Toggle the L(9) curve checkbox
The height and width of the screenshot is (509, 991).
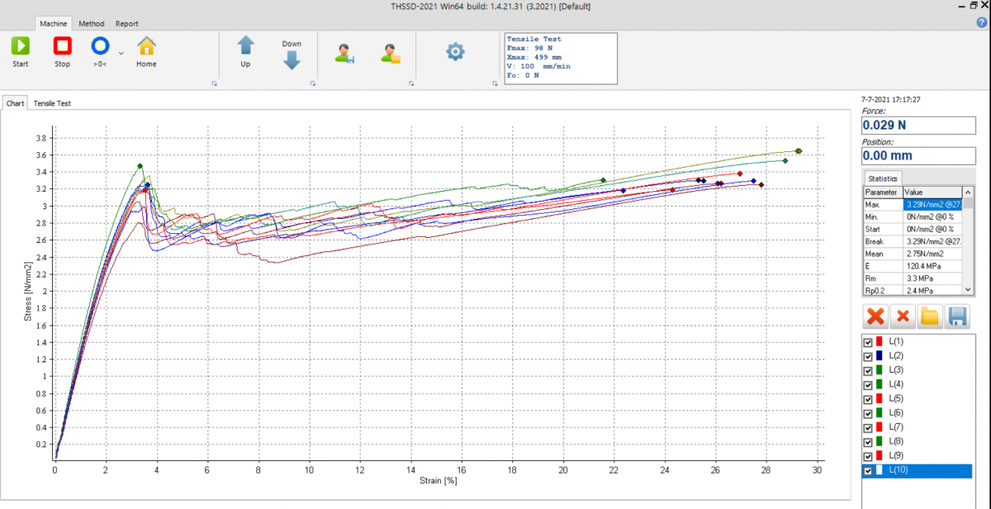coord(867,456)
